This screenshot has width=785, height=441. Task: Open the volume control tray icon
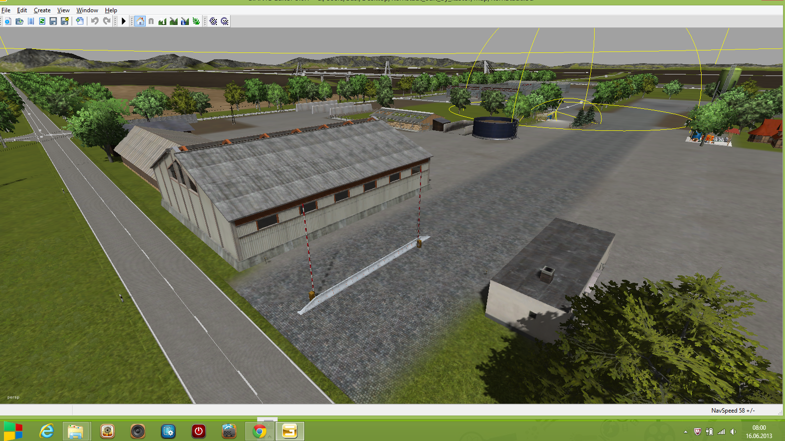[x=733, y=432]
